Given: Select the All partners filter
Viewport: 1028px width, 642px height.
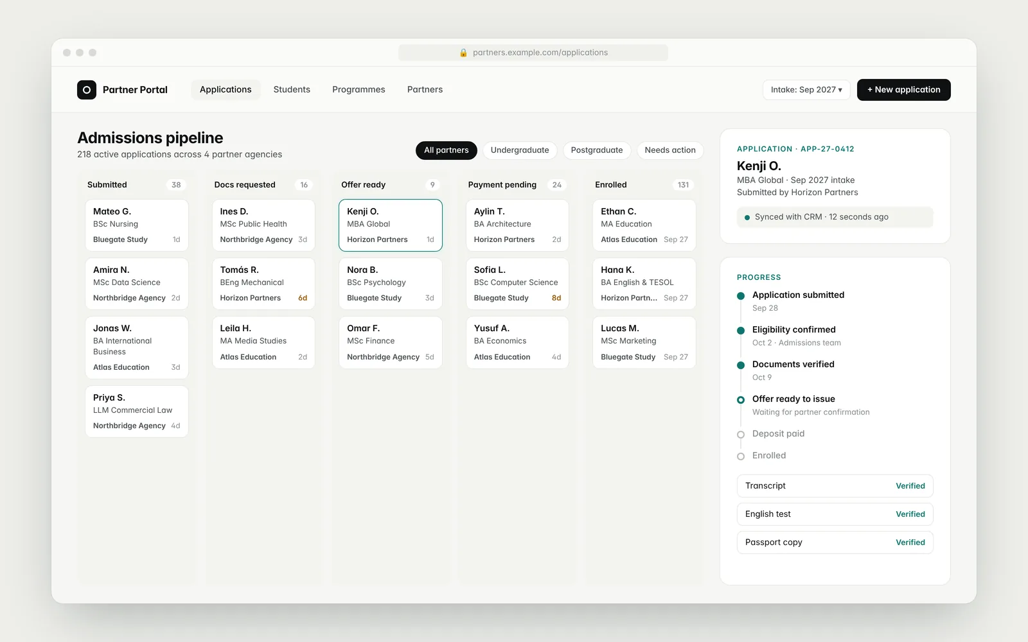Looking at the screenshot, I should coord(447,150).
